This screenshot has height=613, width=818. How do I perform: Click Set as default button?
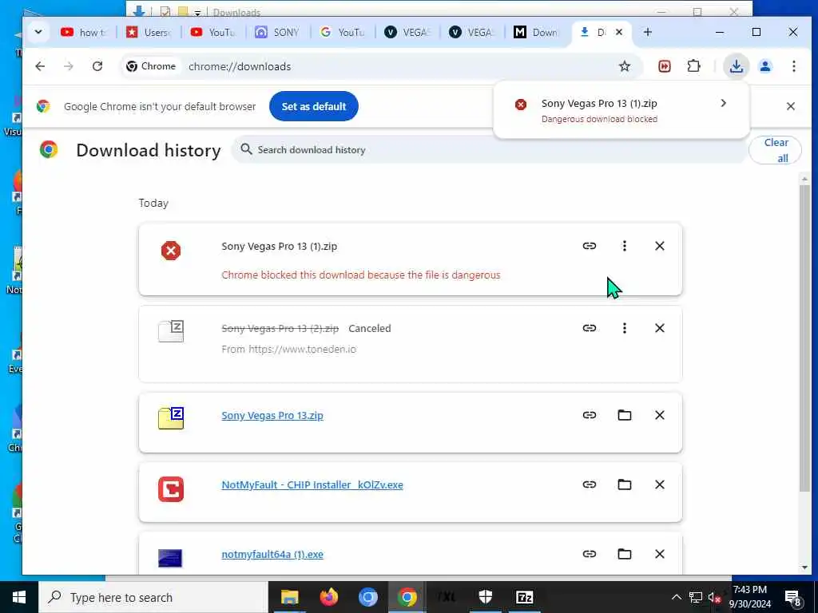pos(313,106)
